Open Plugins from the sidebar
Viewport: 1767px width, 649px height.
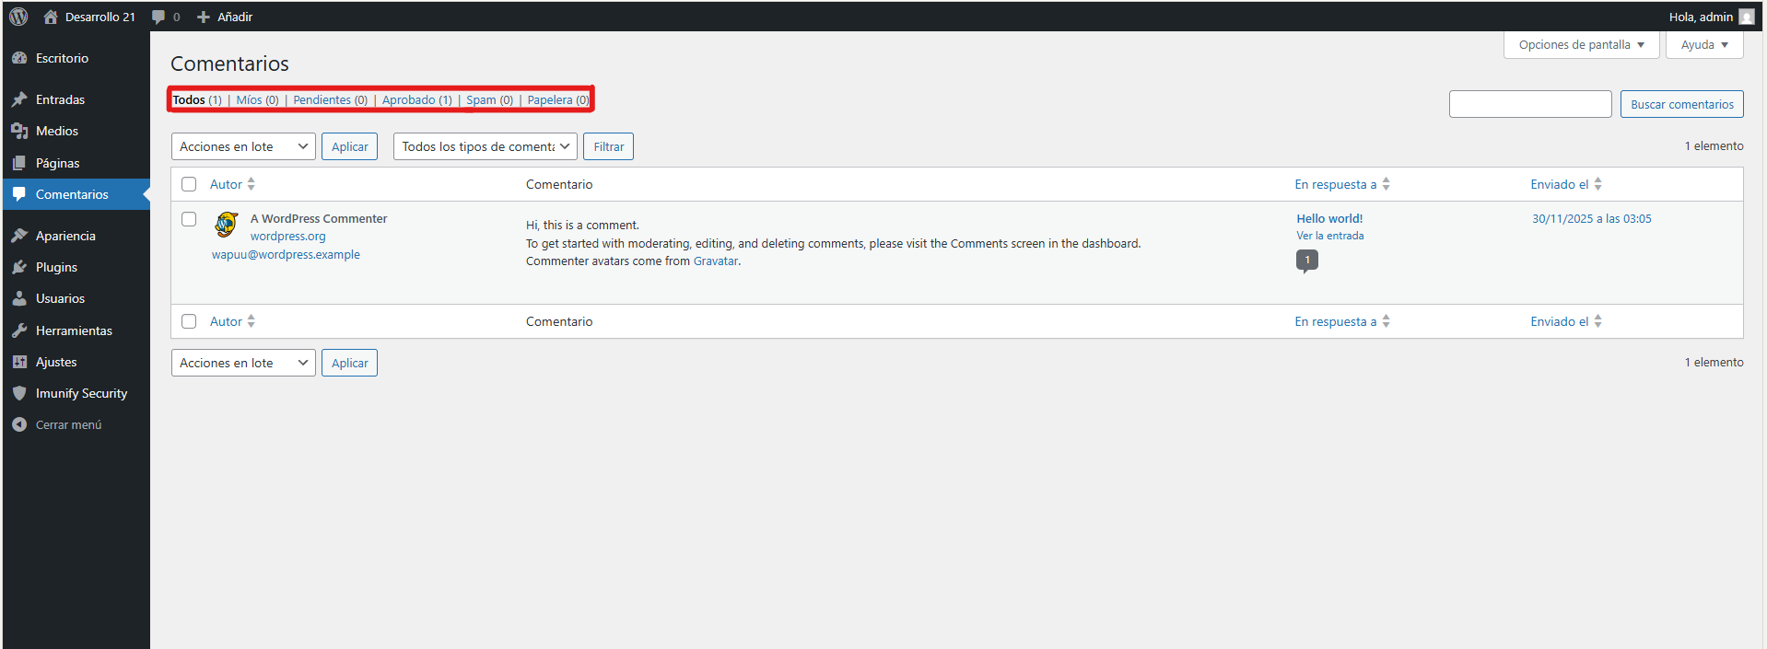tap(56, 267)
